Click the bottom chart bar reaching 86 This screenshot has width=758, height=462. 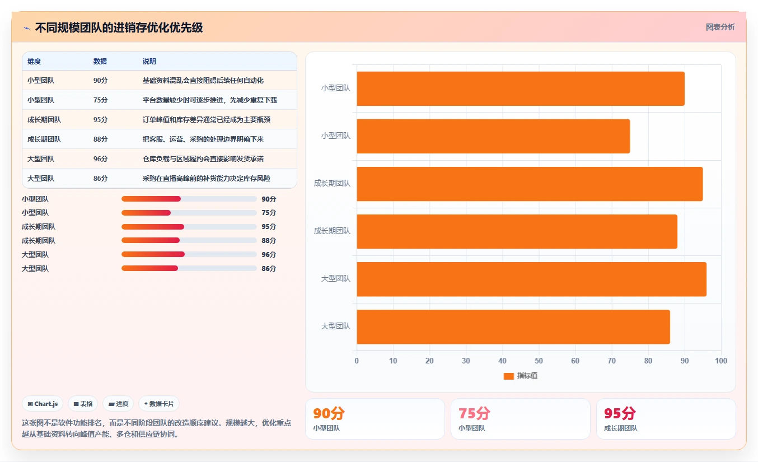click(513, 326)
